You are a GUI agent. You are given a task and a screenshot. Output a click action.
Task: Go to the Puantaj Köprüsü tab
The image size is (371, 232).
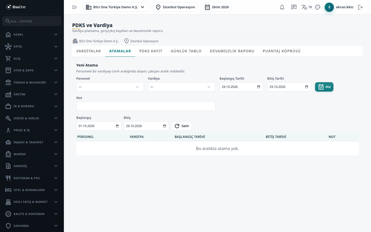(x=282, y=51)
